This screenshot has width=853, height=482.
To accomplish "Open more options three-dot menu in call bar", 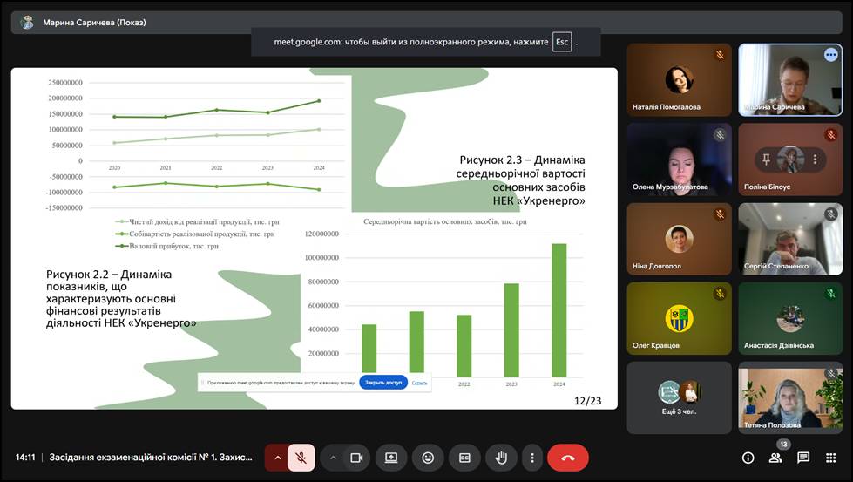I will 532,458.
